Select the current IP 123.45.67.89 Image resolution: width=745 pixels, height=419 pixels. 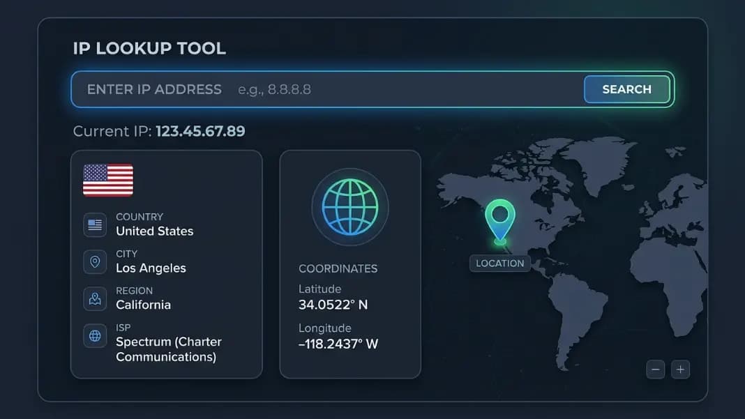[200, 131]
